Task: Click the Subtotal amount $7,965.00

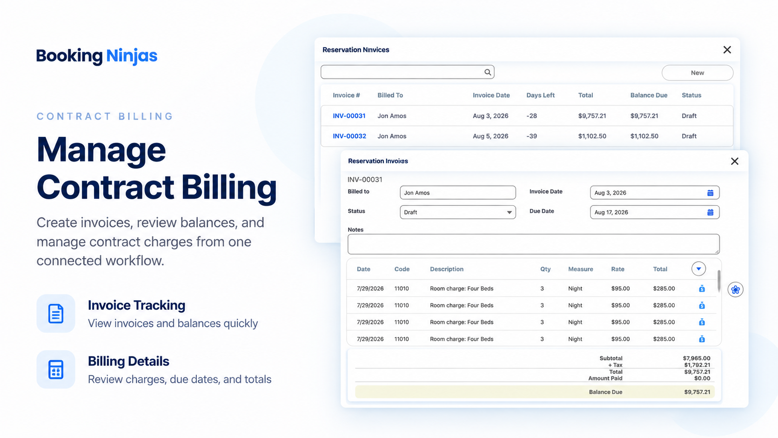Action: click(697, 358)
